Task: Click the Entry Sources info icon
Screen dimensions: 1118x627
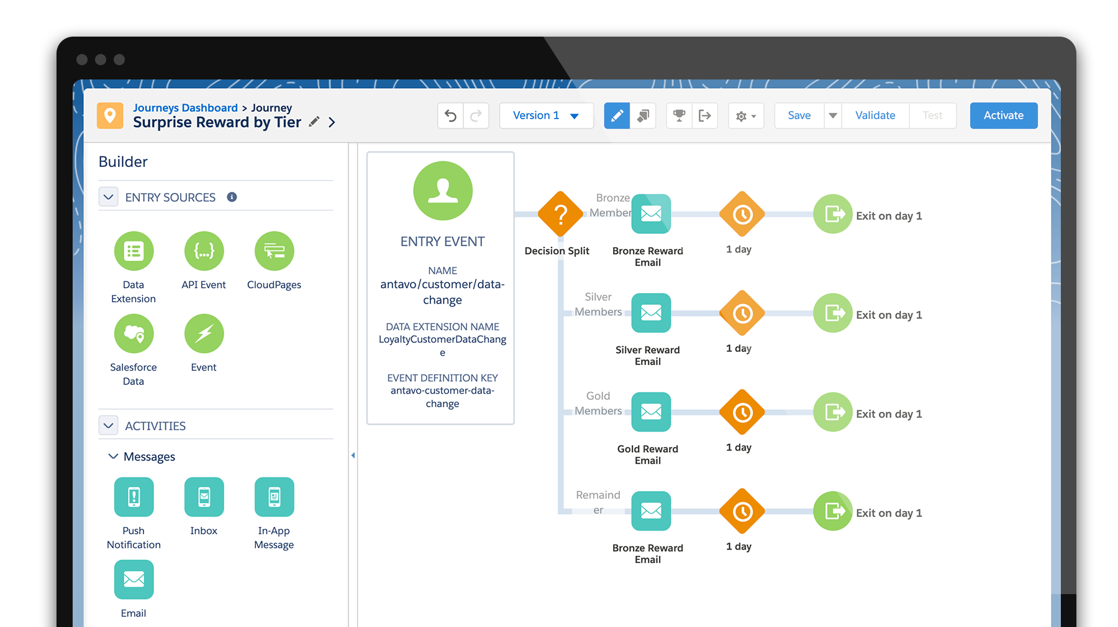Action: click(232, 197)
